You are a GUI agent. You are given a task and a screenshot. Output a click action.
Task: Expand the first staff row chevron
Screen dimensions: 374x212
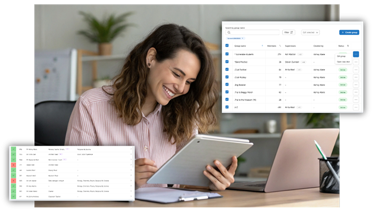[131, 149]
